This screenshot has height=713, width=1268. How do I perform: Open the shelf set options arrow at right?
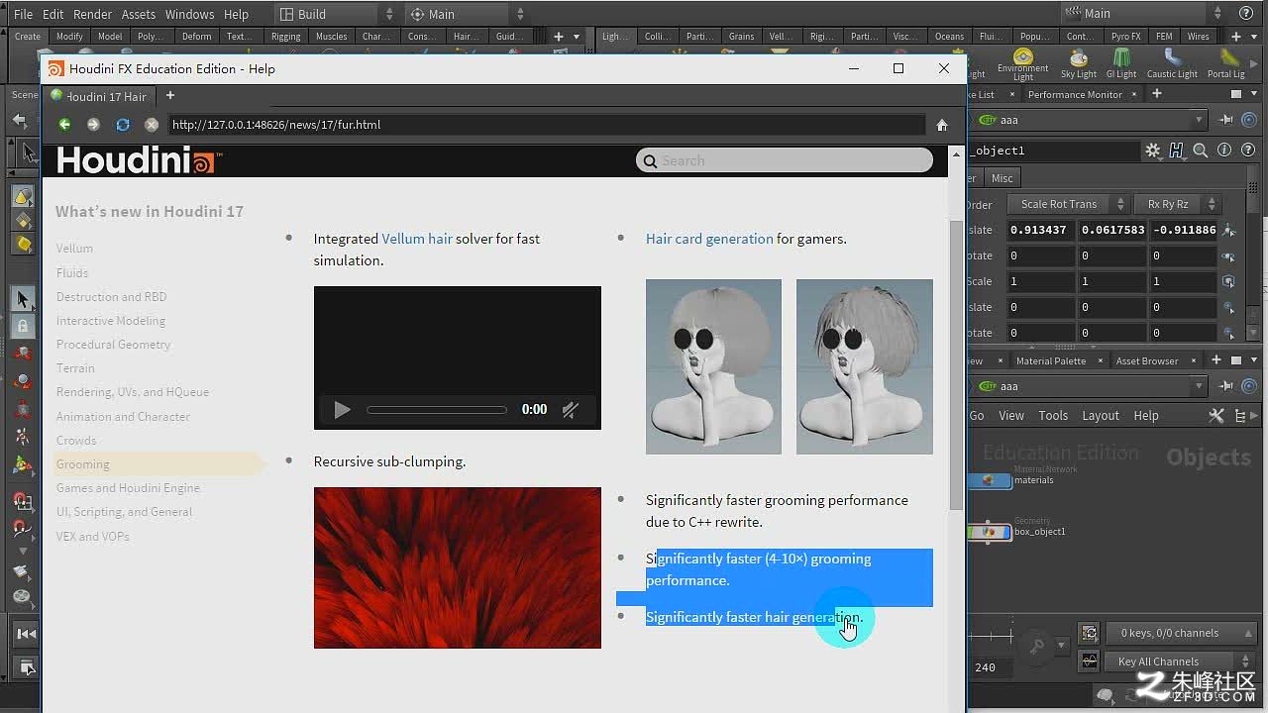pyautogui.click(x=1256, y=37)
